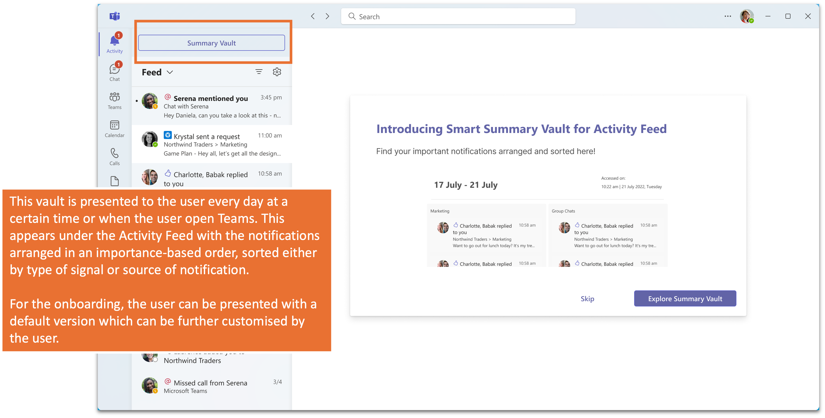Image resolution: width=825 pixels, height=418 pixels.
Task: Open the Files document icon in sidebar
Action: coord(114,181)
